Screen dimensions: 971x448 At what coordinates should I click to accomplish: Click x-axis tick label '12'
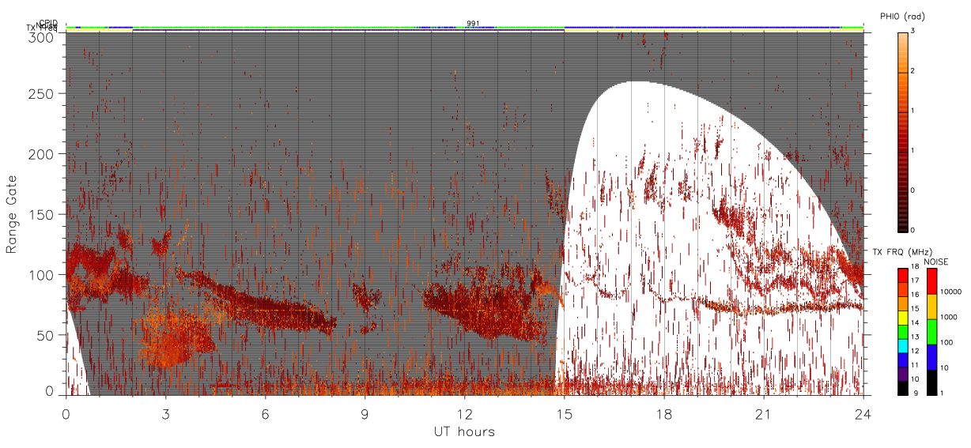[x=464, y=414]
